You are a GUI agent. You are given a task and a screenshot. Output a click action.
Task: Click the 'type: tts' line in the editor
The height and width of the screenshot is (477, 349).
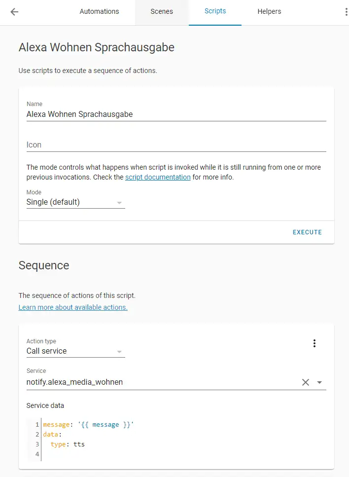tap(68, 444)
